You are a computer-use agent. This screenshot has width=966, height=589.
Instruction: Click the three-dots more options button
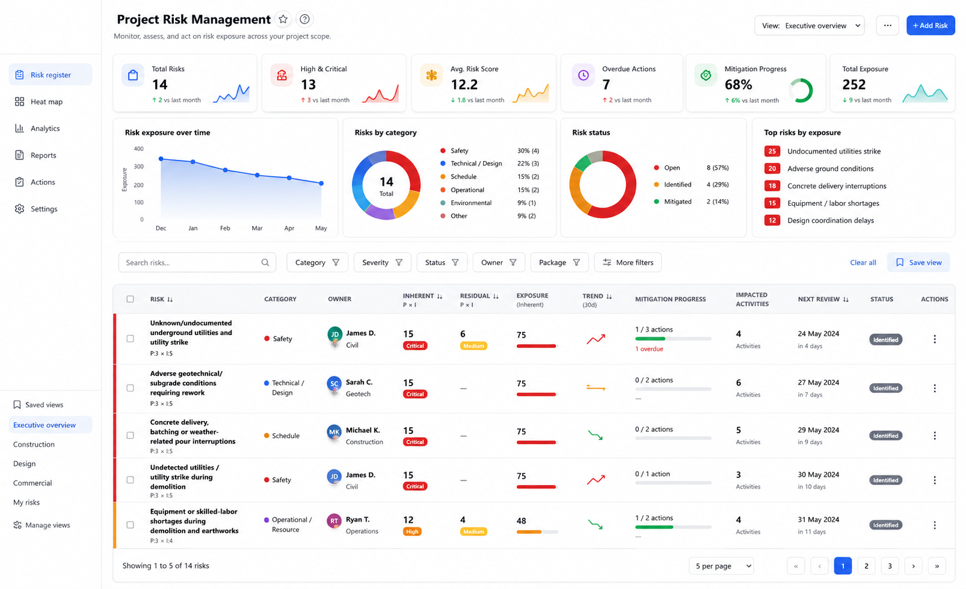pos(887,25)
